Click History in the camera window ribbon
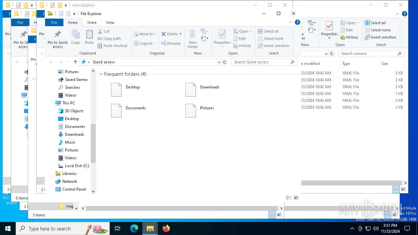Screen dimensions: 418x235 click(x=349, y=37)
